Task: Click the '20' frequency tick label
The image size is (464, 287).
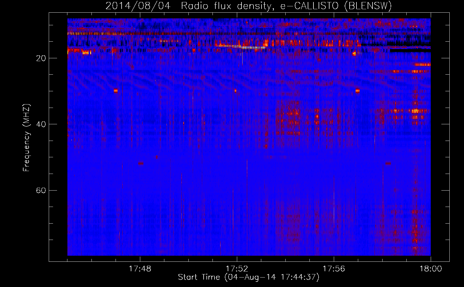Action: (41, 58)
